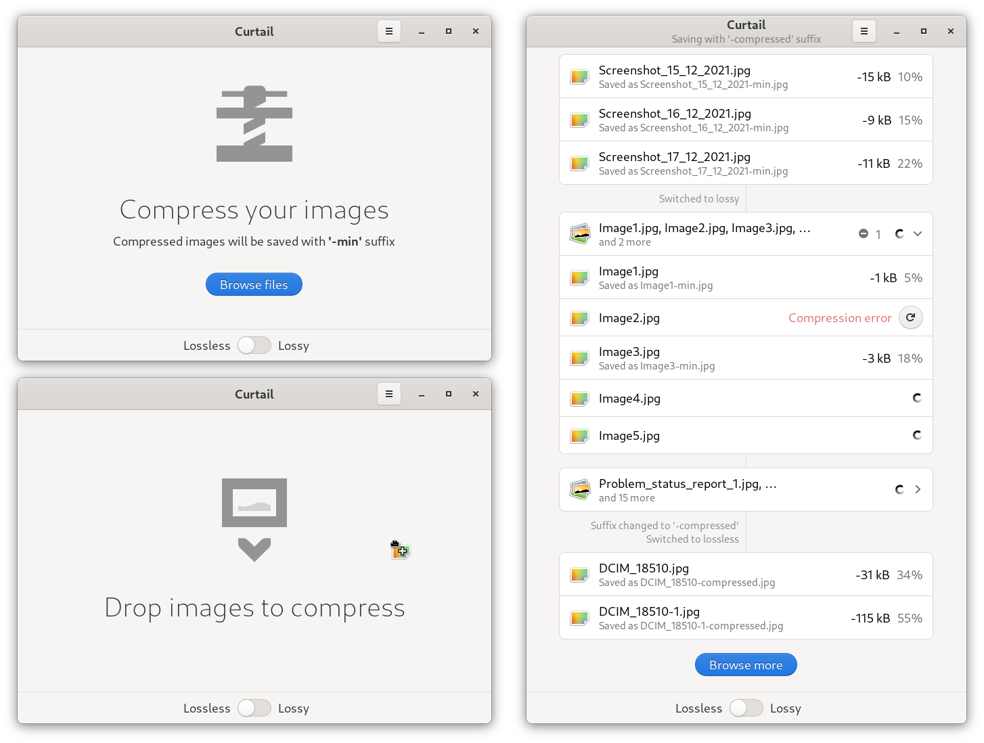
Task: Click Browse more button
Action: pos(746,665)
